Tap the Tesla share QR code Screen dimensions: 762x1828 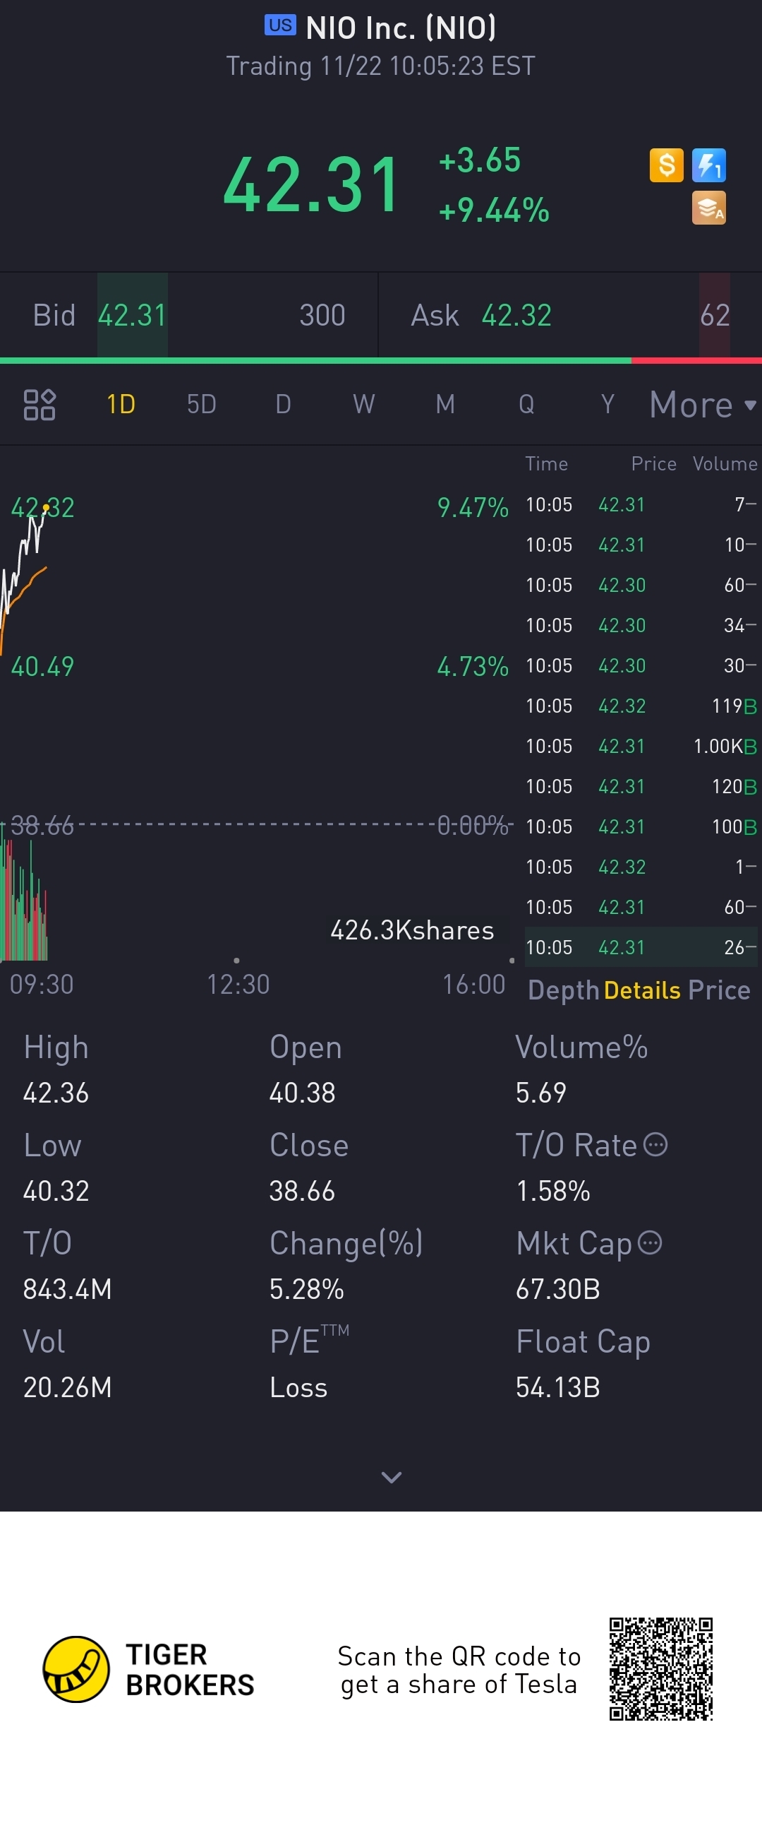click(660, 1669)
